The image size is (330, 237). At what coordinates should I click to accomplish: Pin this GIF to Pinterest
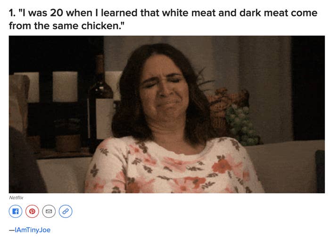[32, 211]
